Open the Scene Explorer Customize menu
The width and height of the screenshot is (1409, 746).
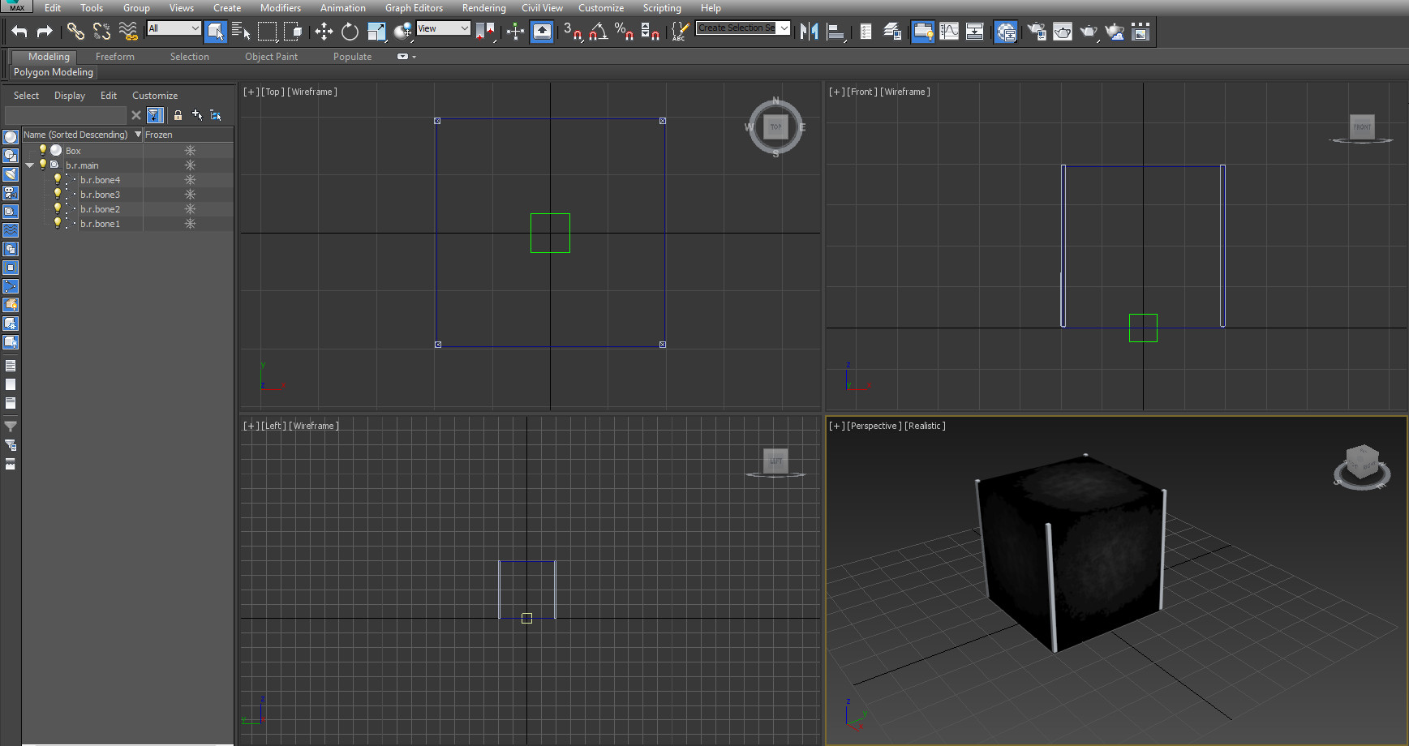[155, 96]
